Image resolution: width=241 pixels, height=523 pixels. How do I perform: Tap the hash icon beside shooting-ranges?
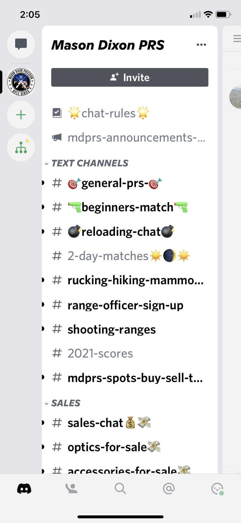(57, 329)
